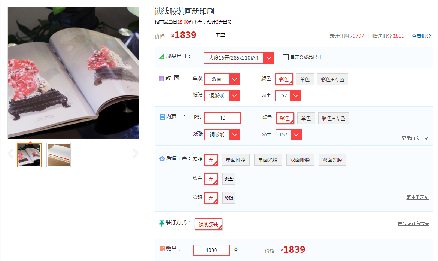Screen dimensions: 438x261
Task: Click the green triangle icon beside 成品尺寸
Action: pyautogui.click(x=161, y=57)
